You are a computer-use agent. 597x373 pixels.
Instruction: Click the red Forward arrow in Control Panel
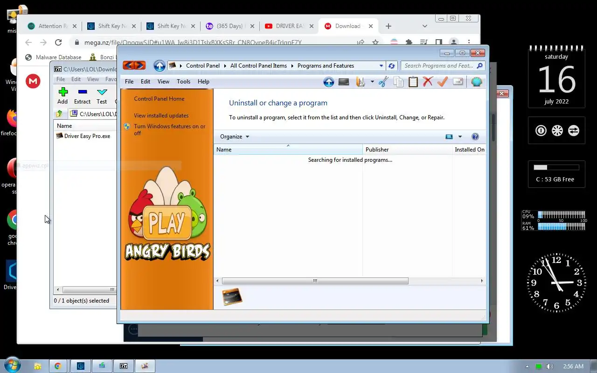[x=140, y=65]
